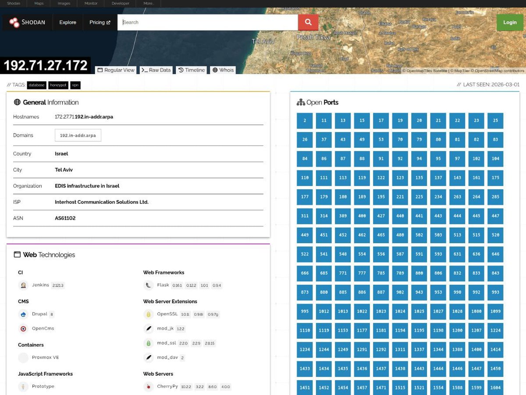Image resolution: width=526 pixels, height=395 pixels.
Task: Click the hostname 172.27.71.192.in-addr.arpa
Action: click(84, 117)
